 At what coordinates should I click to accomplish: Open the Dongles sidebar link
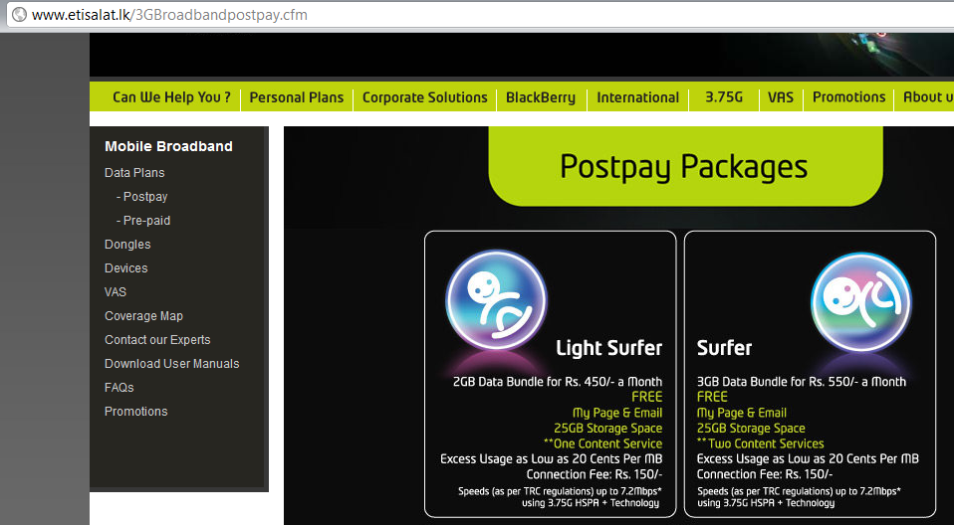[127, 245]
